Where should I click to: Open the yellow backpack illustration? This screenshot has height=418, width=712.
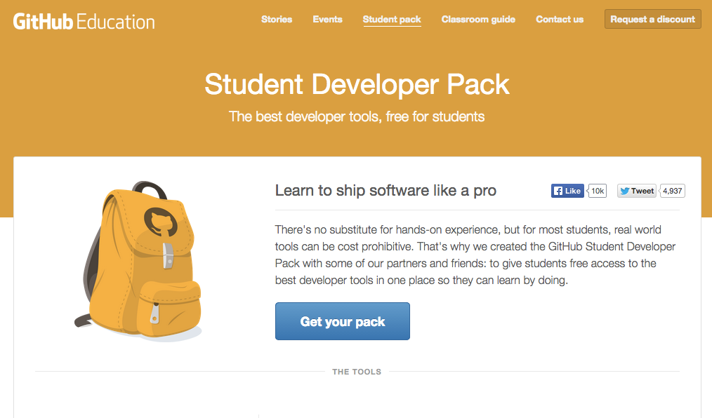coord(140,261)
